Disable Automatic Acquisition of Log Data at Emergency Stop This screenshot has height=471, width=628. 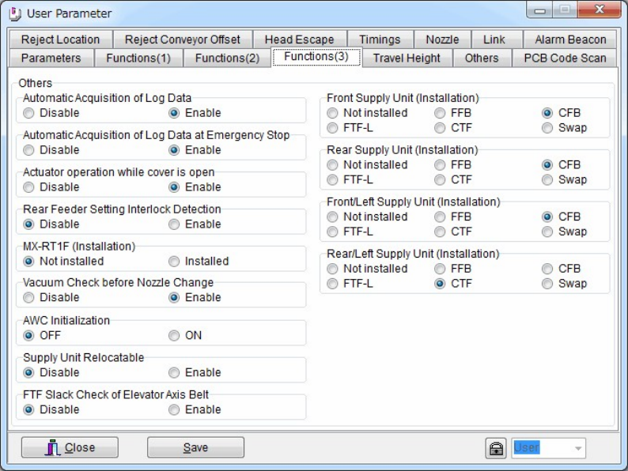coord(29,150)
